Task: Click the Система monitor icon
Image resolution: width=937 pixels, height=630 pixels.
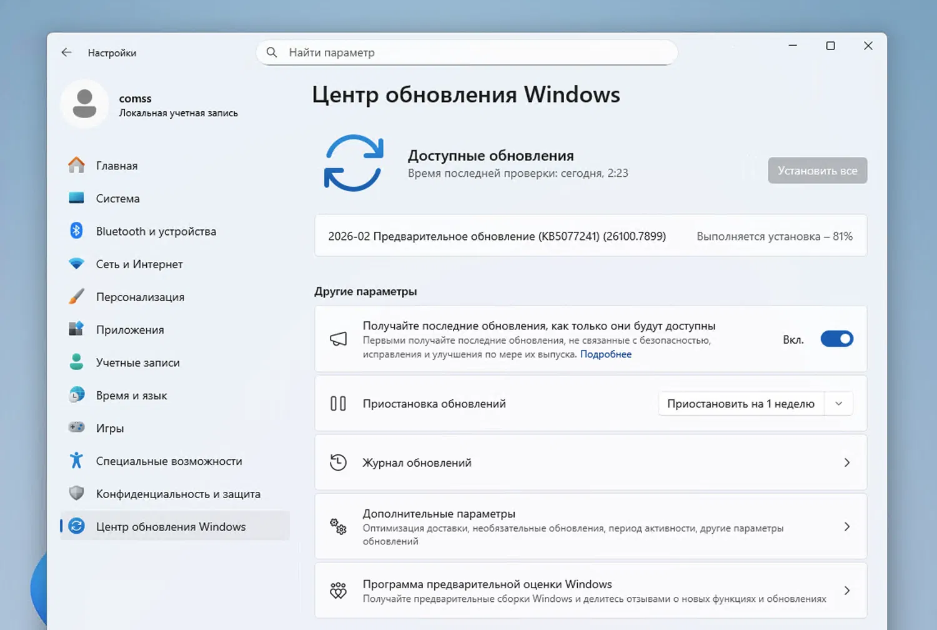Action: (x=76, y=198)
